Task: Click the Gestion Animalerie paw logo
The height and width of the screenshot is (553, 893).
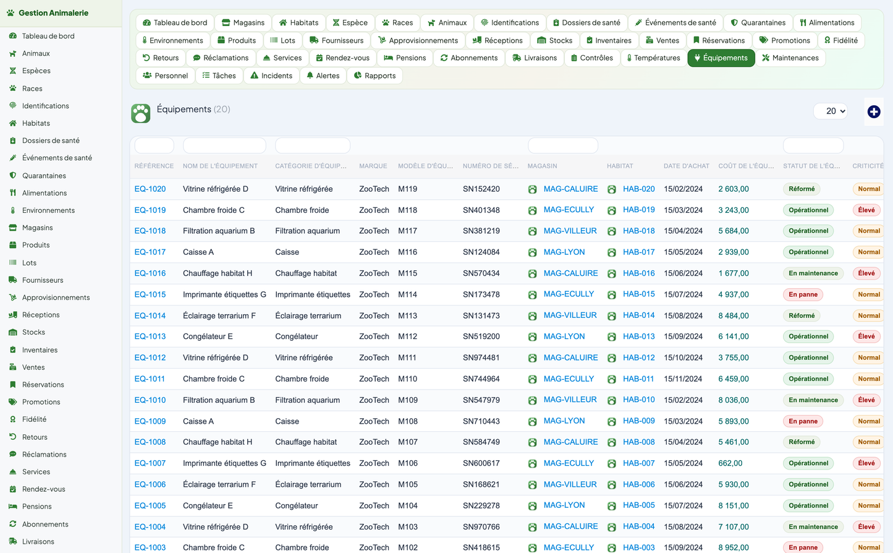Action: pyautogui.click(x=10, y=13)
